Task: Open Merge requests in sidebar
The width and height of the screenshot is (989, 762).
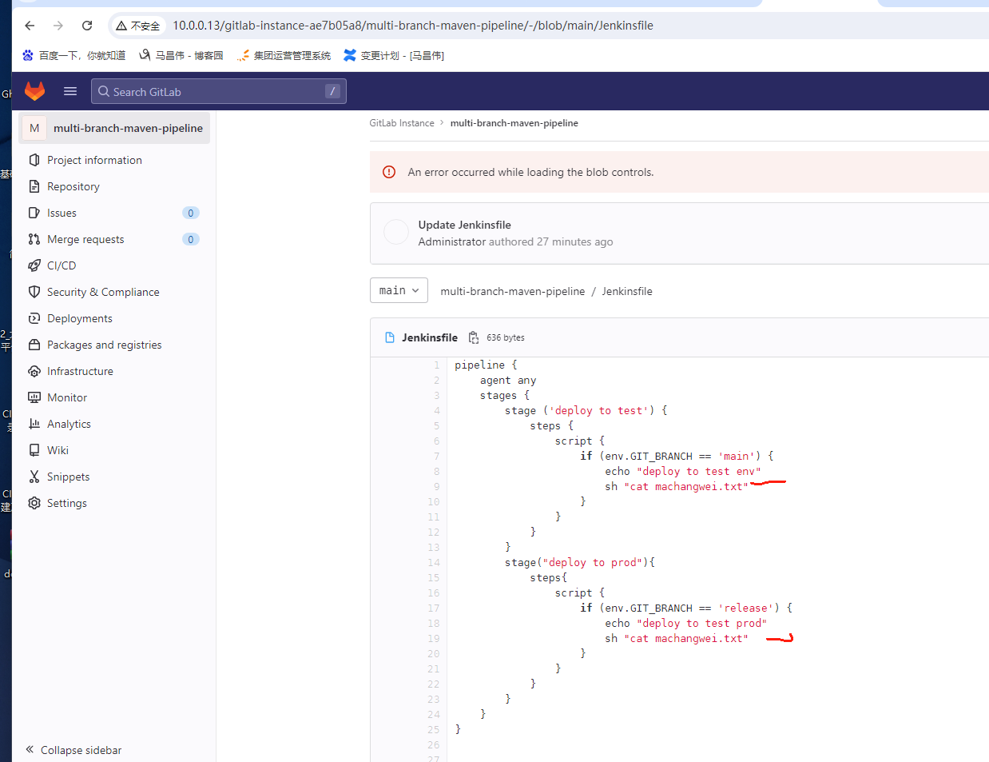Action: click(85, 239)
